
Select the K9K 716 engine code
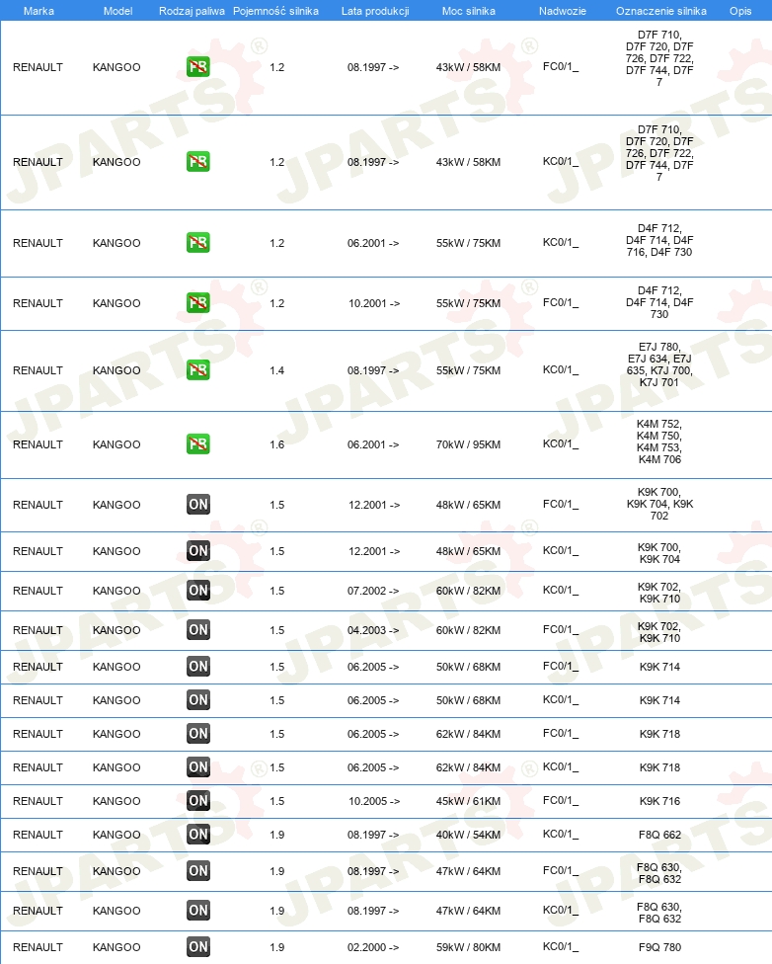coord(659,801)
